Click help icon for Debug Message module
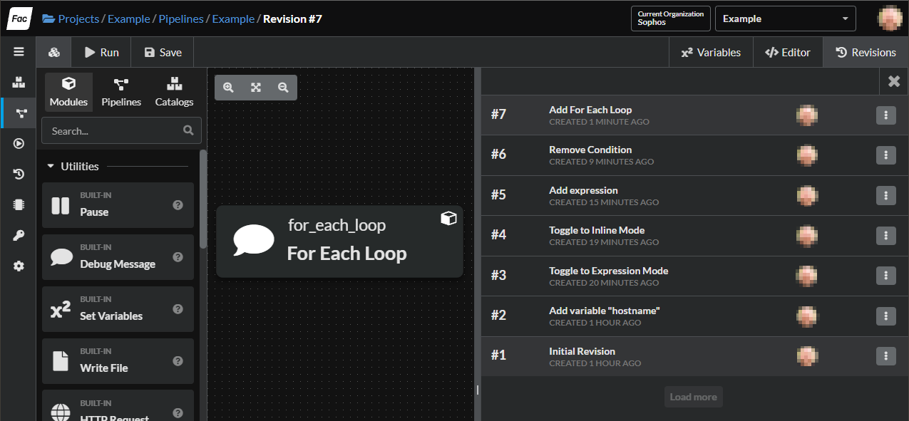The height and width of the screenshot is (421, 909). pyautogui.click(x=178, y=257)
